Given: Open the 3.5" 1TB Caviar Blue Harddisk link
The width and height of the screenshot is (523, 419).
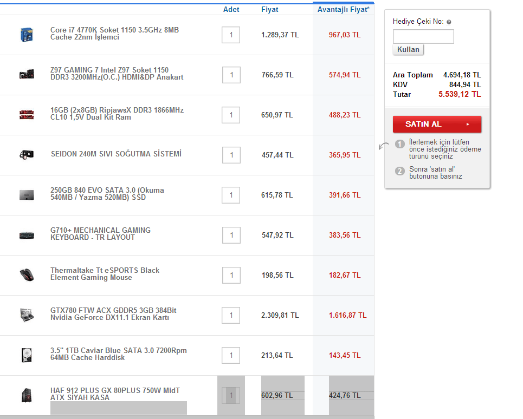Looking at the screenshot, I should pos(118,353).
